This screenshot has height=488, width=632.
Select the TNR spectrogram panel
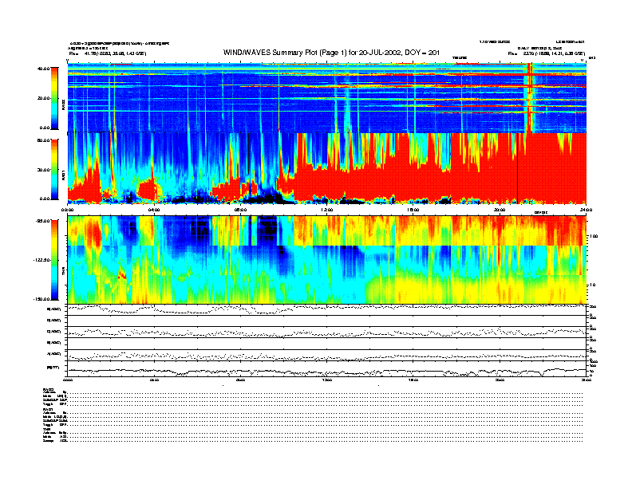pos(327,260)
